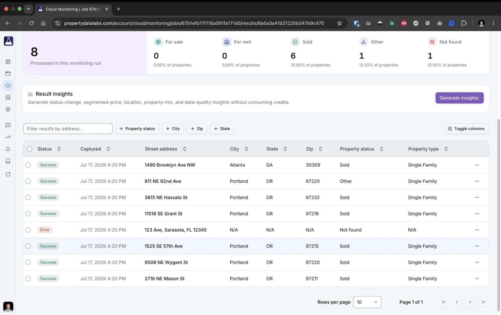Open row actions for 2716 NE Mason St

click(477, 279)
